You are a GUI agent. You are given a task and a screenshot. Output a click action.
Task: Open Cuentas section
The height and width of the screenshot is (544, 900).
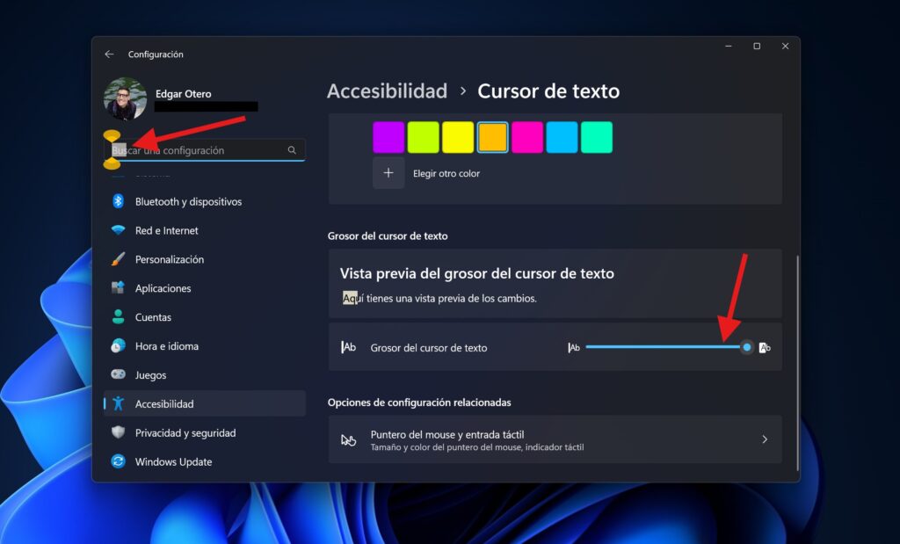(x=204, y=316)
